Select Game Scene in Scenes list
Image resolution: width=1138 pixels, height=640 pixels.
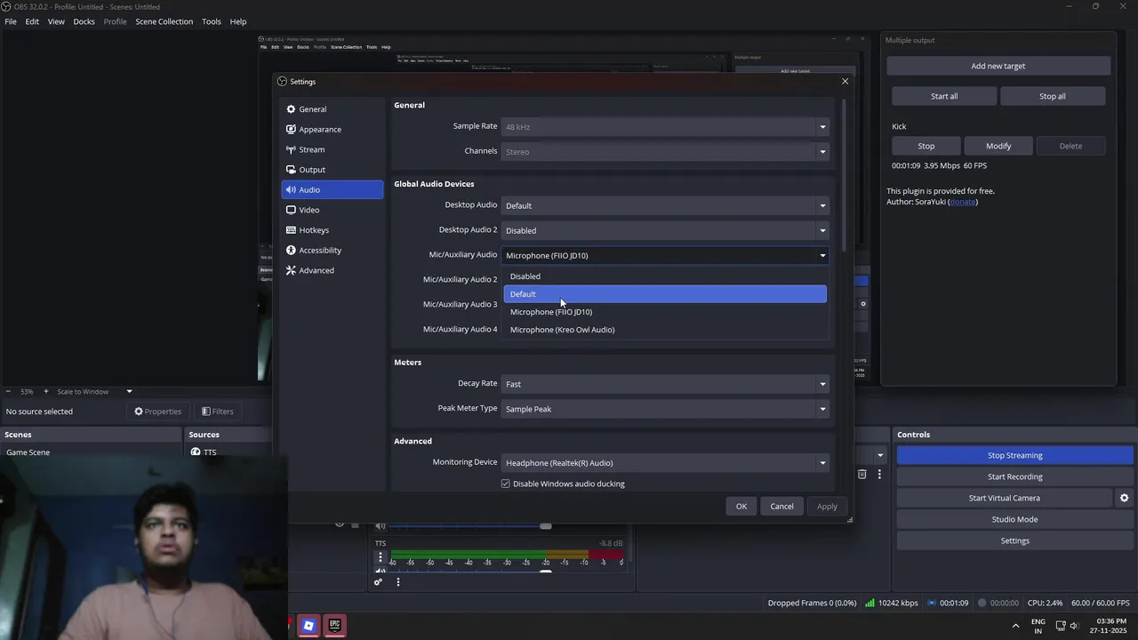click(x=91, y=452)
